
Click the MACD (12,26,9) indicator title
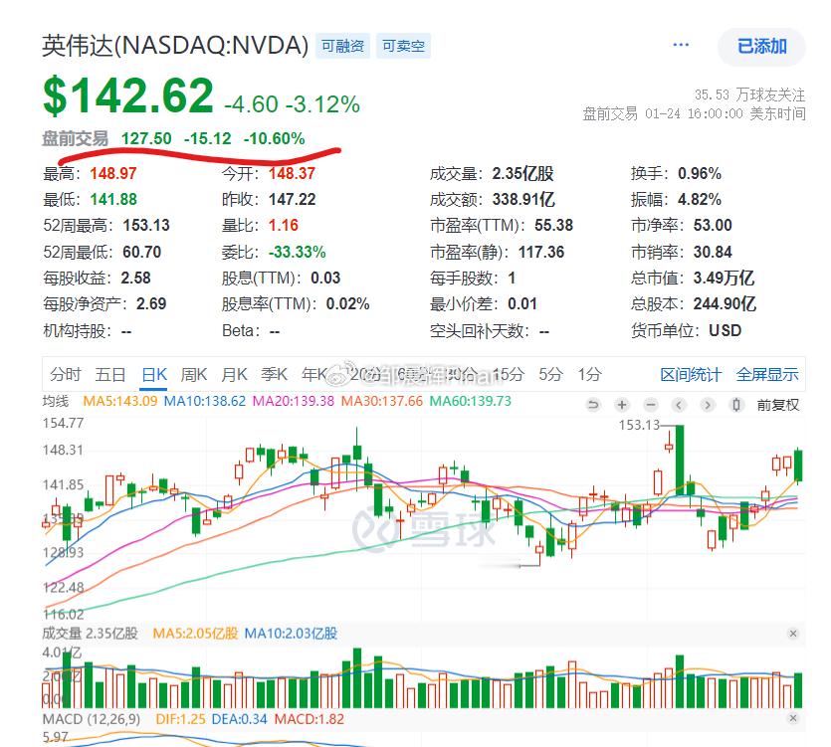pyautogui.click(x=92, y=719)
